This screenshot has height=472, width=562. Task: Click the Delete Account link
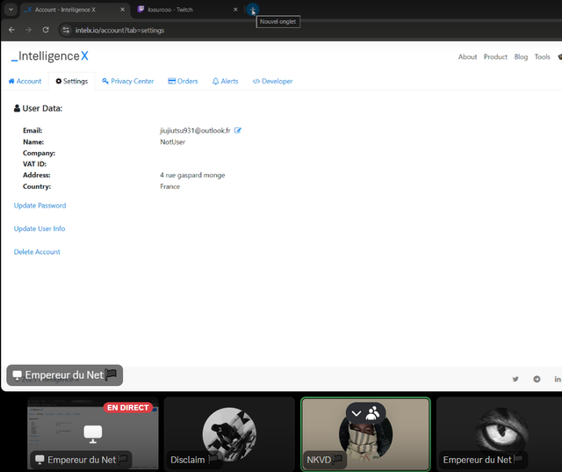point(37,251)
